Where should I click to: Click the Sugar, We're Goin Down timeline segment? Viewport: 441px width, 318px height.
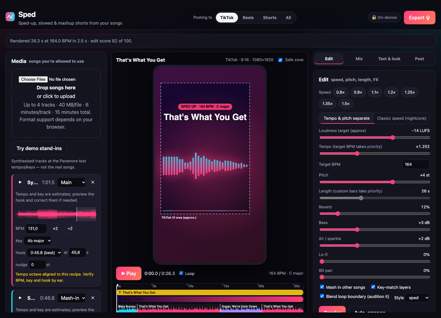click(241, 308)
